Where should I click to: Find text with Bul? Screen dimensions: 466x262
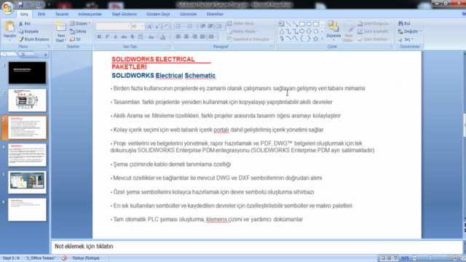pyautogui.click(x=404, y=23)
